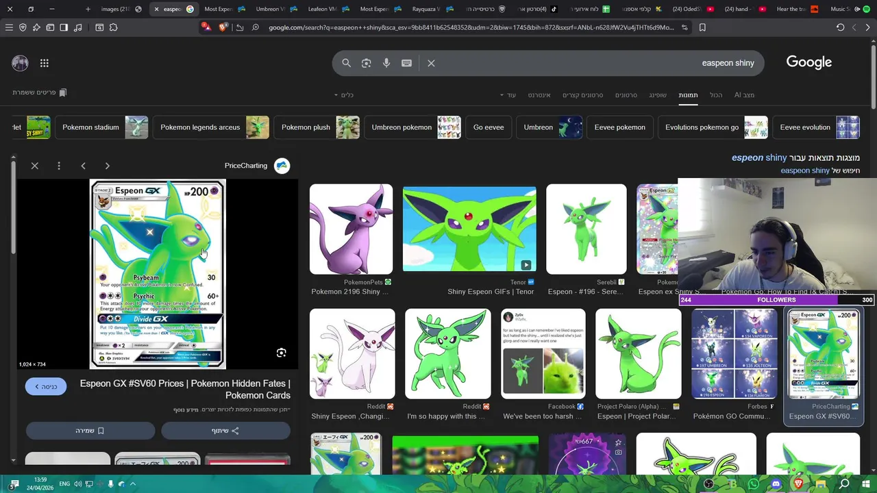877x493 pixels.
Task: Open the PriceCharting source logo
Action: coord(282,166)
